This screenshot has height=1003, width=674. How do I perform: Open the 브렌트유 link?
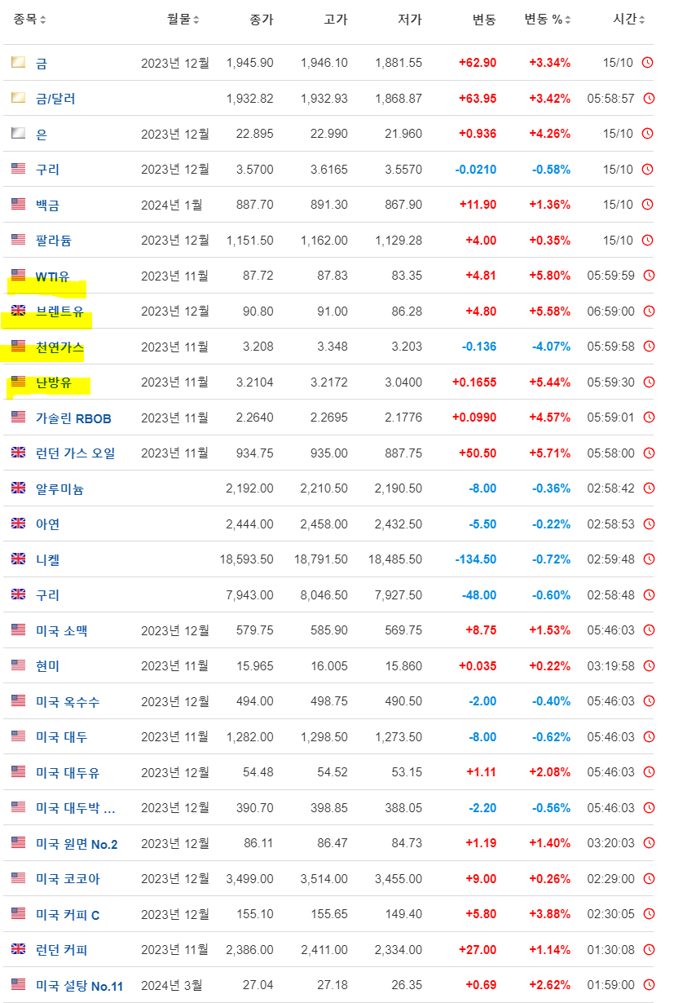click(59, 312)
